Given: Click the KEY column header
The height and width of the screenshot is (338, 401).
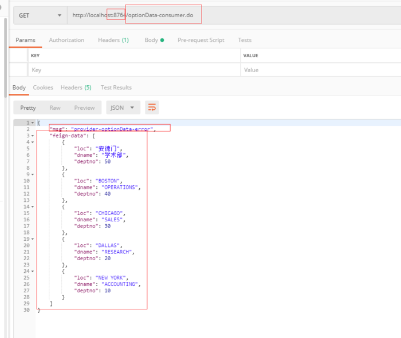Looking at the screenshot, I should [x=36, y=55].
